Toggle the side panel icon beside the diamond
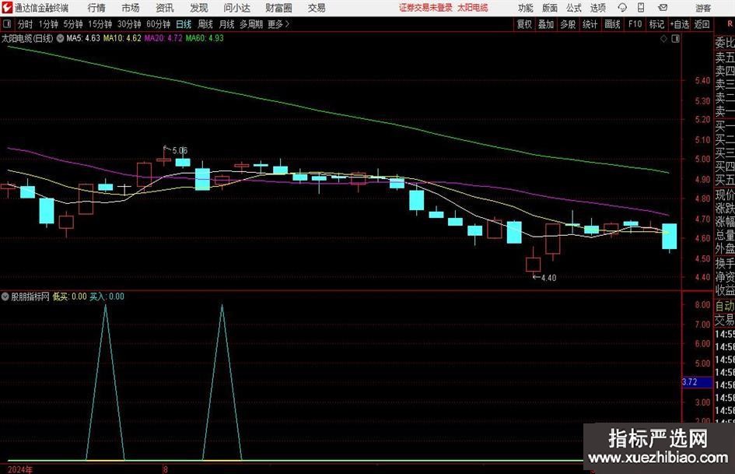 pyautogui.click(x=675, y=39)
